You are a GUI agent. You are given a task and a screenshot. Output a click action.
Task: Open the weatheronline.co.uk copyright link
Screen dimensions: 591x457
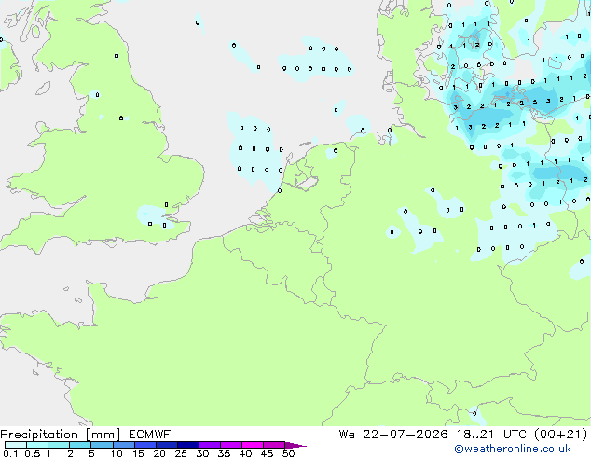point(512,449)
